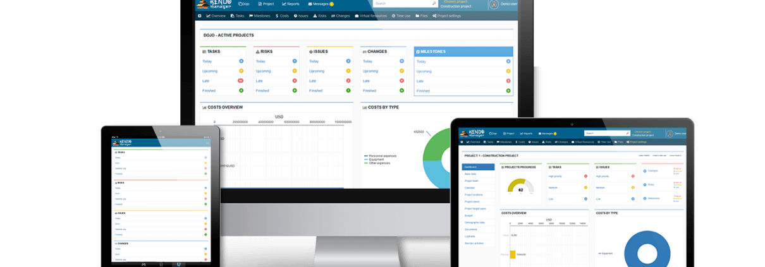The image size is (765, 267).
Task: Select Logframe in the laptop's sidebar
Action: [470, 236]
